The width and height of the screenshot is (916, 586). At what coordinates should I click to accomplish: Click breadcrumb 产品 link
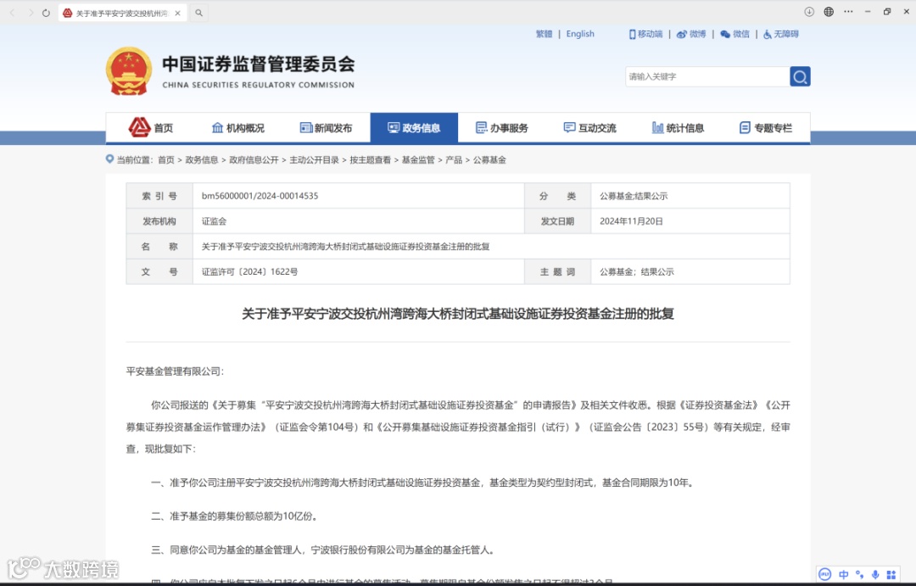[x=453, y=160]
